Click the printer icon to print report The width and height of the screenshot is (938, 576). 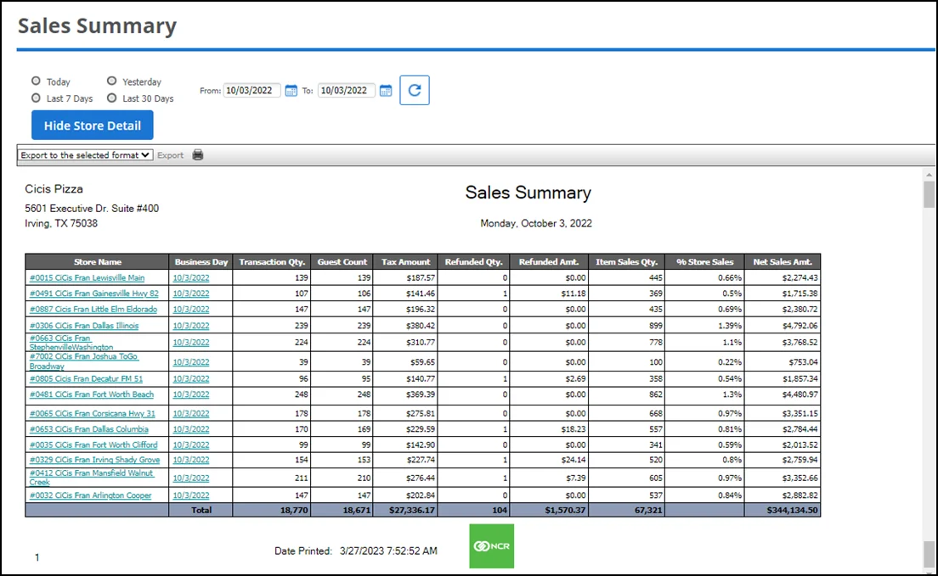[x=198, y=154]
